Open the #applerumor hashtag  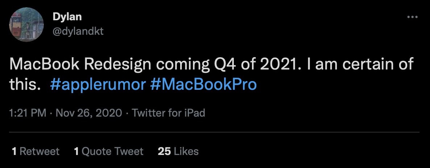click(x=98, y=84)
